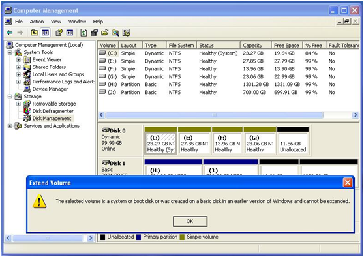Image resolution: width=364 pixels, height=257 pixels.
Task: Click the yellow warning icon in dialog
Action: [x=39, y=201]
